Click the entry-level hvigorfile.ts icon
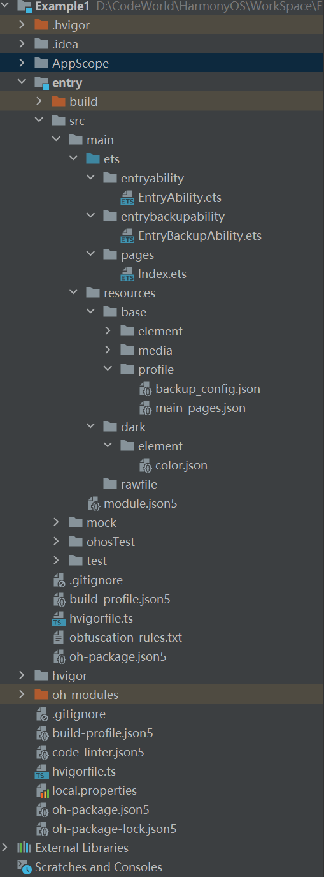The height and width of the screenshot is (877, 324). click(x=59, y=619)
